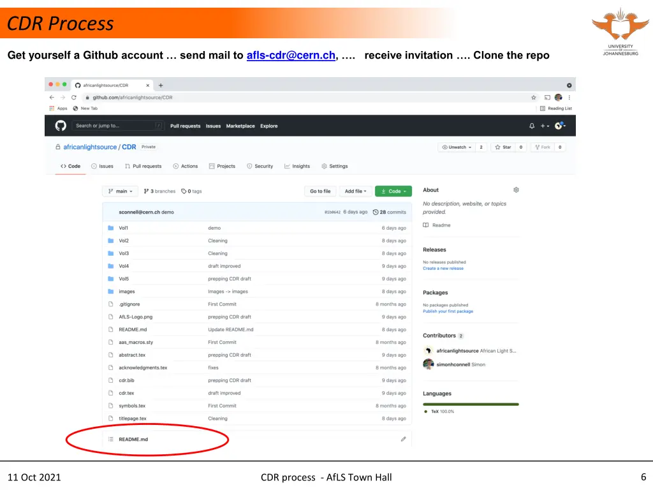Viewport: 653px width, 490px height.
Task: Switch to the Issues repository tab
Action: (x=102, y=167)
